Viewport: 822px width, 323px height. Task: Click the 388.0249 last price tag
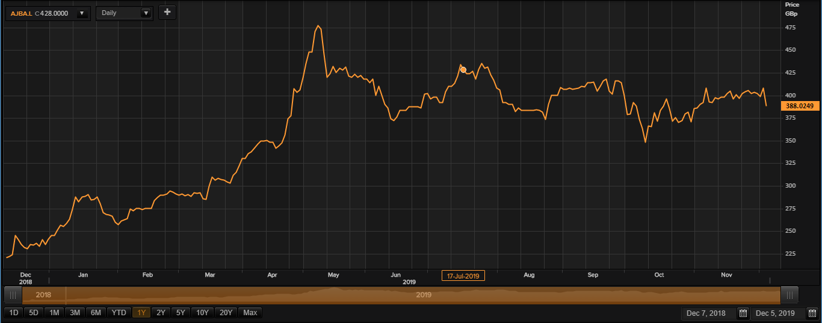(800, 106)
